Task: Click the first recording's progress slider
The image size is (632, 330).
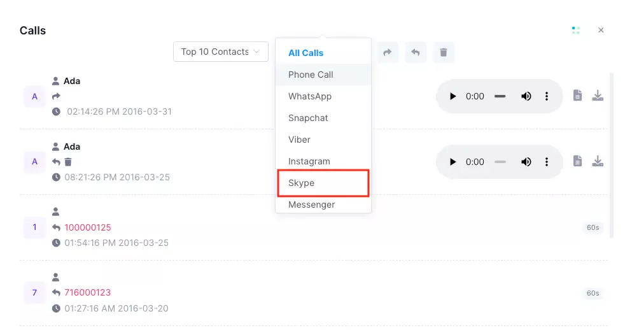Action: pos(500,96)
